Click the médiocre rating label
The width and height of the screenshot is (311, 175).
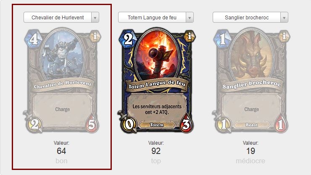pos(250,161)
